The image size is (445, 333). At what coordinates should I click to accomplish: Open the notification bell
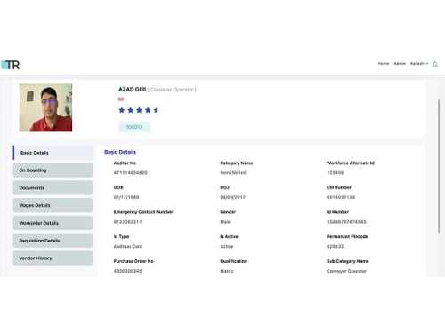click(435, 64)
